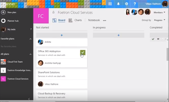Add a task in Not started column
169x102 pixels.
(62, 35)
